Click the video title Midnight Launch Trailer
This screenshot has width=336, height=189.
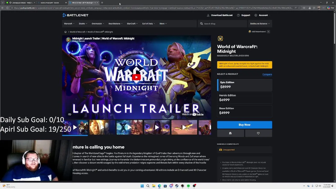click(x=103, y=38)
